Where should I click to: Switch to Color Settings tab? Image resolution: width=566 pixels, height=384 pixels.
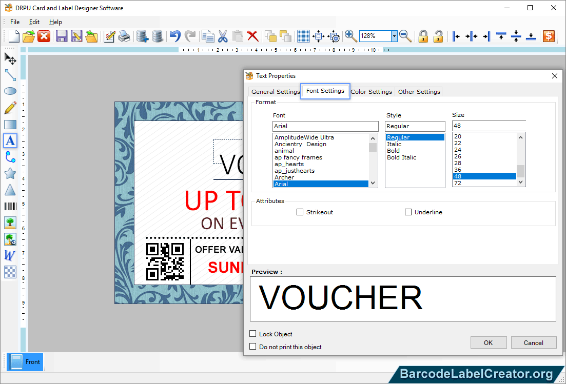[372, 92]
